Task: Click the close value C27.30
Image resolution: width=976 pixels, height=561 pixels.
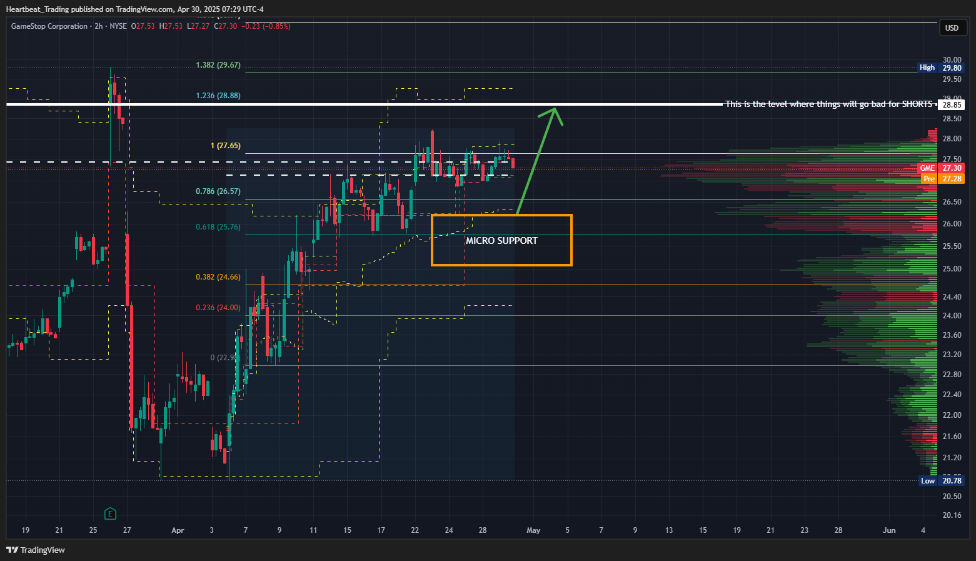Action: [226, 26]
